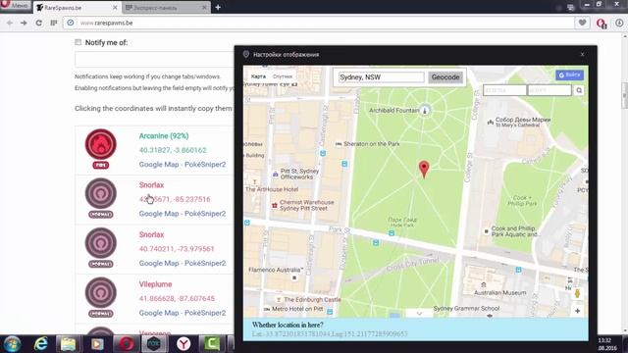The width and height of the screenshot is (628, 353).
Task: Click the page vertical scrollbar
Action: tap(624, 96)
